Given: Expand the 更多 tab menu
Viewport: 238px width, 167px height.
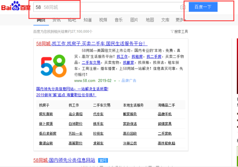Looking at the screenshot, I should [x=180, y=20].
